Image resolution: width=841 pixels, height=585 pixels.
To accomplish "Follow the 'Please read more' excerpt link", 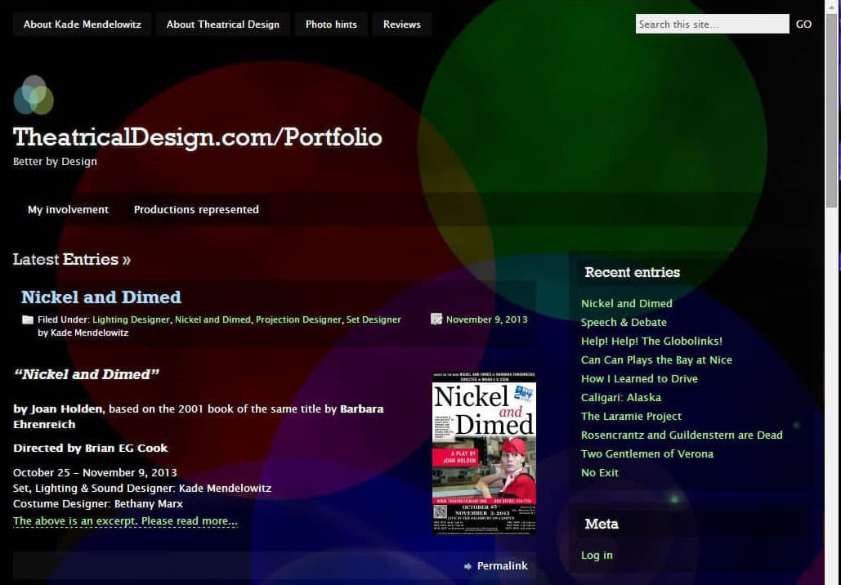I will pos(125,521).
